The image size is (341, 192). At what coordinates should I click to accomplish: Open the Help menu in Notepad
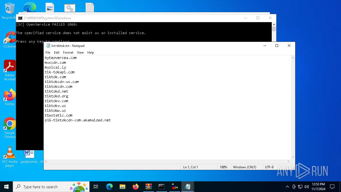[x=91, y=53]
